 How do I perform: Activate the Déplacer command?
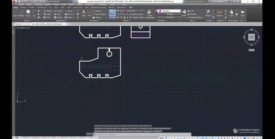48,11
